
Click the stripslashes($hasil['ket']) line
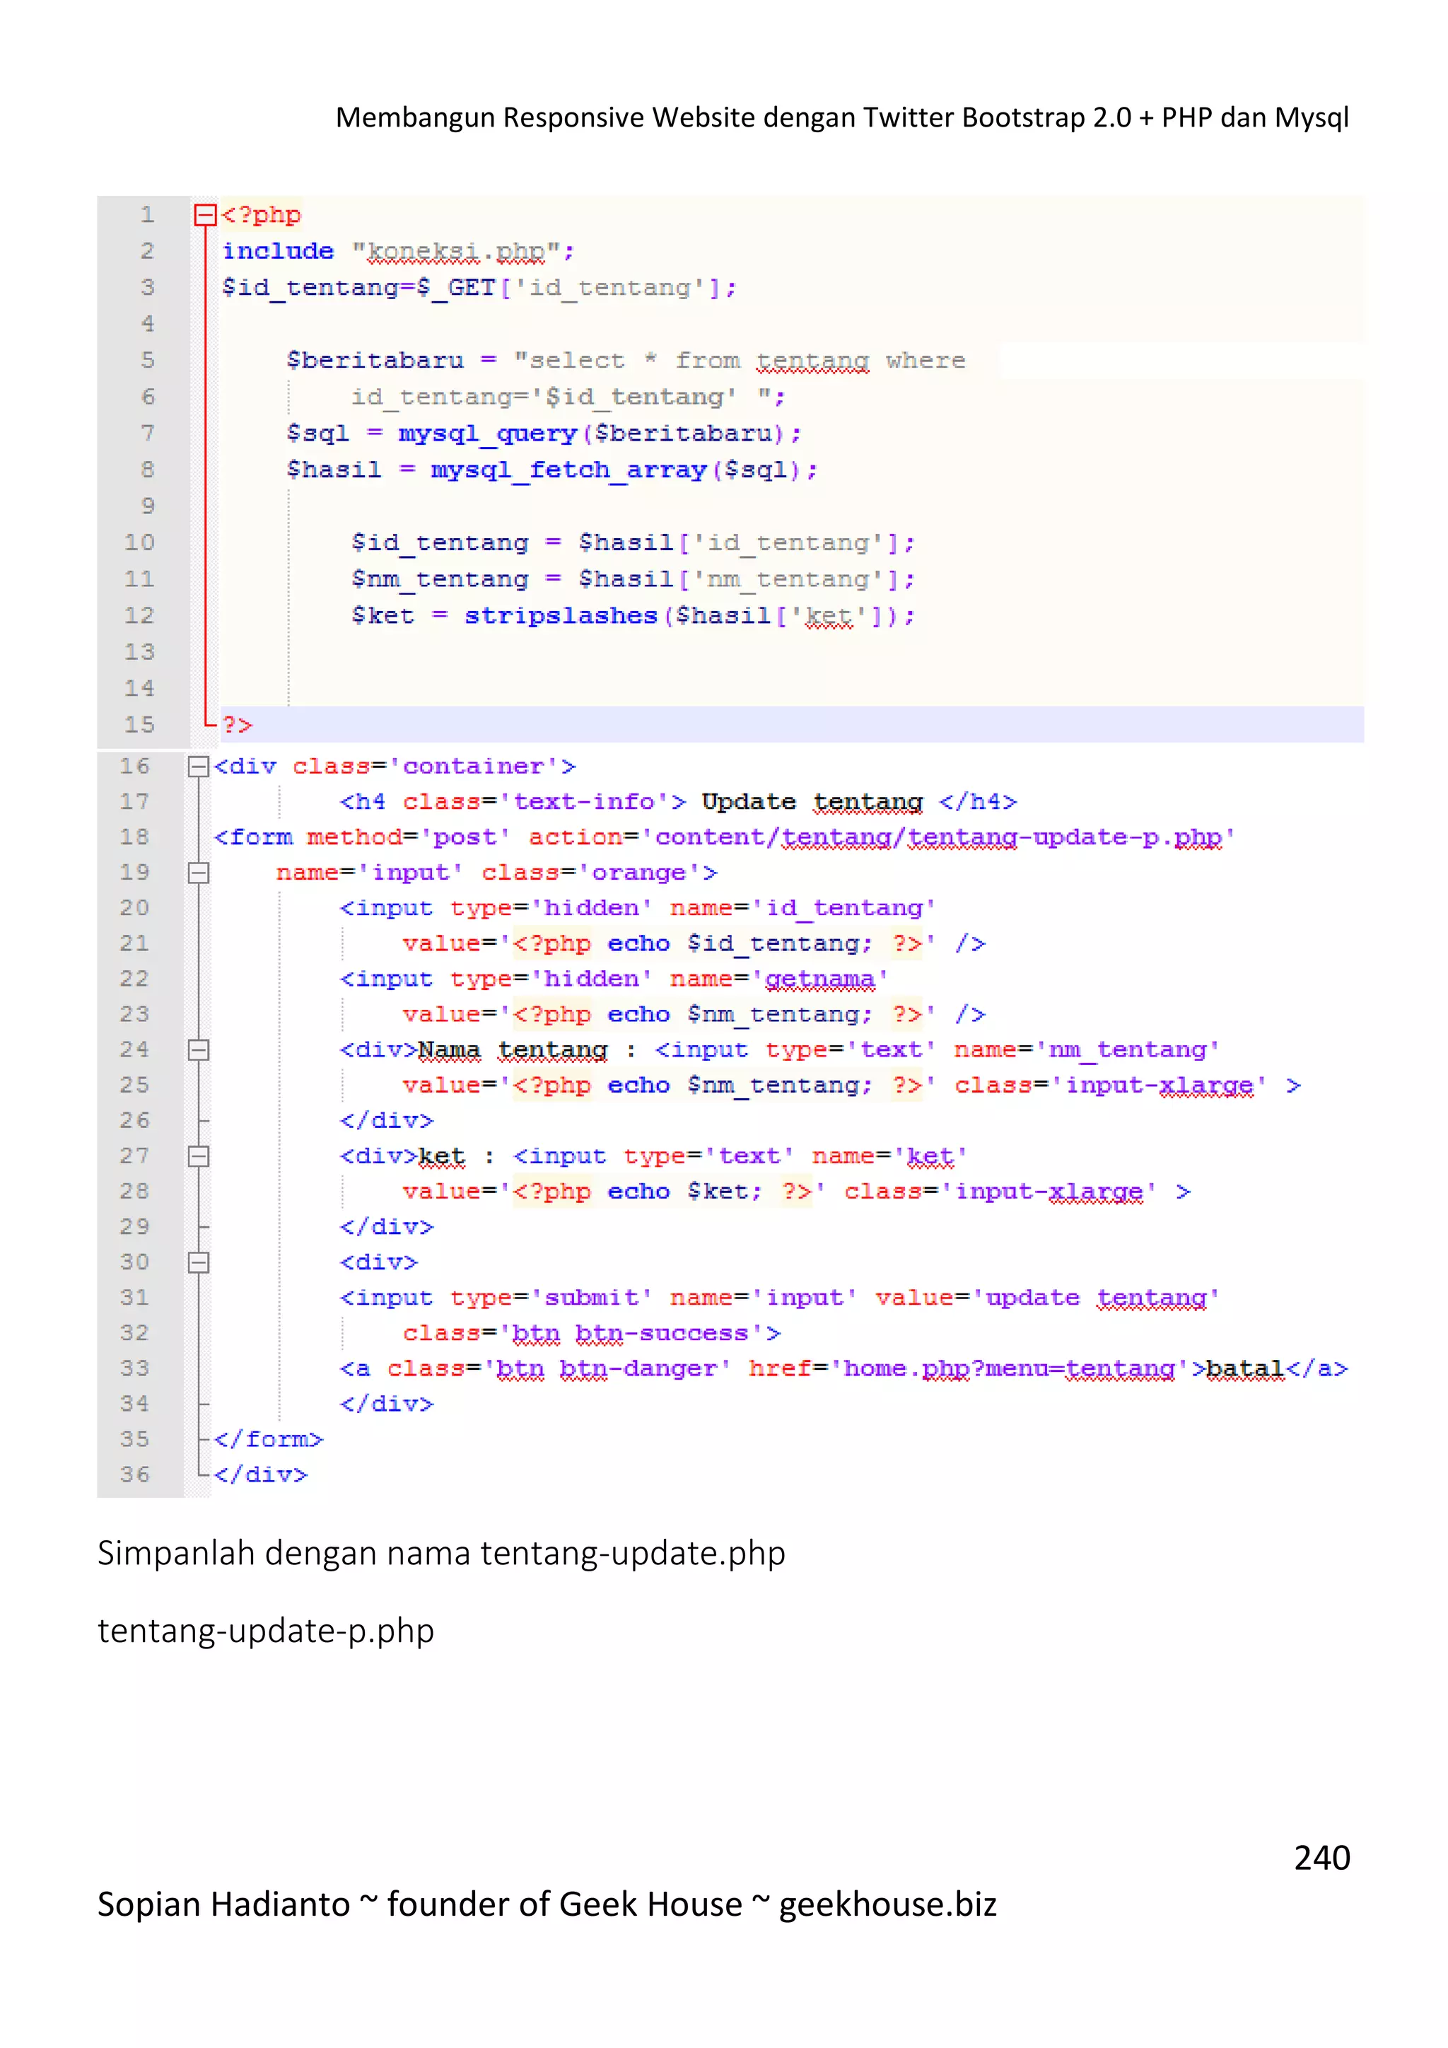tap(633, 617)
